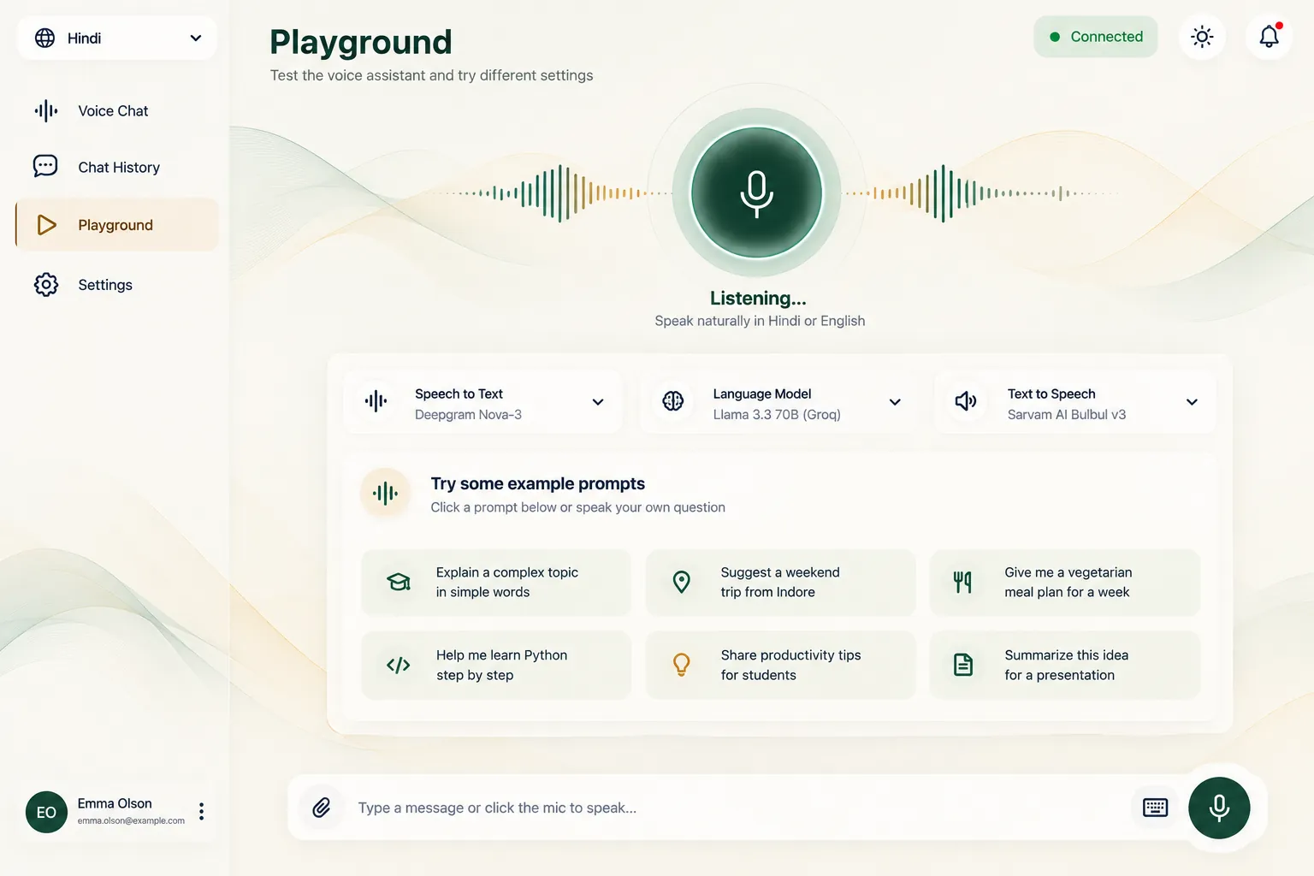This screenshot has width=1314, height=876.
Task: Choose 'Summarize this idea' prompt
Action: pyautogui.click(x=1065, y=666)
